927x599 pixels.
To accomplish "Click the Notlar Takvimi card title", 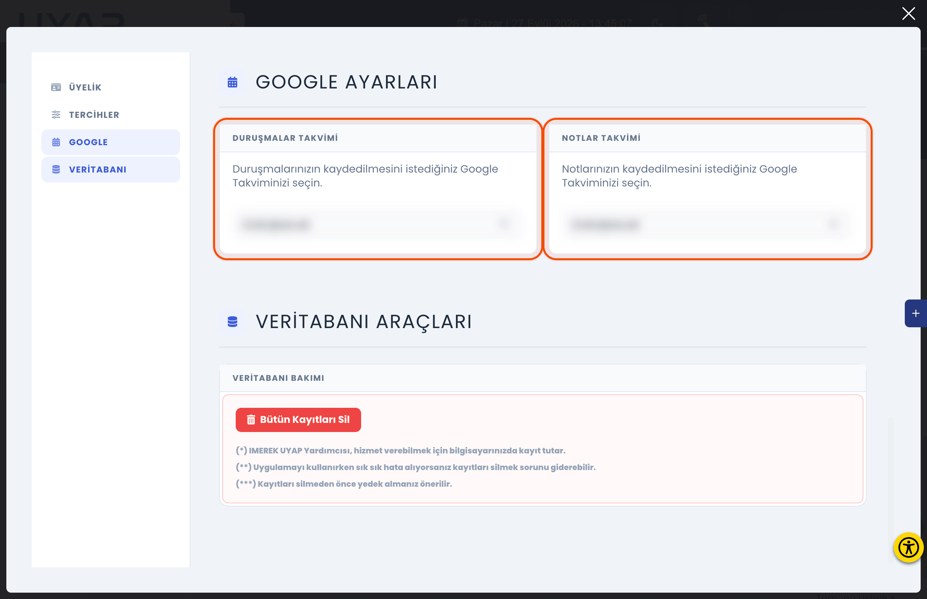I will 601,138.
